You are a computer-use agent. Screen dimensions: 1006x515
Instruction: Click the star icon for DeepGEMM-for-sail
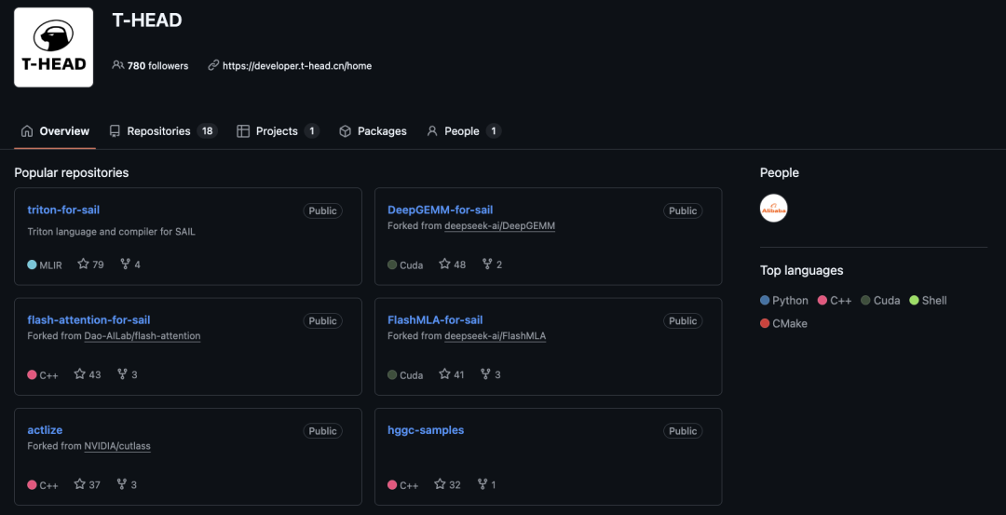pyautogui.click(x=444, y=264)
